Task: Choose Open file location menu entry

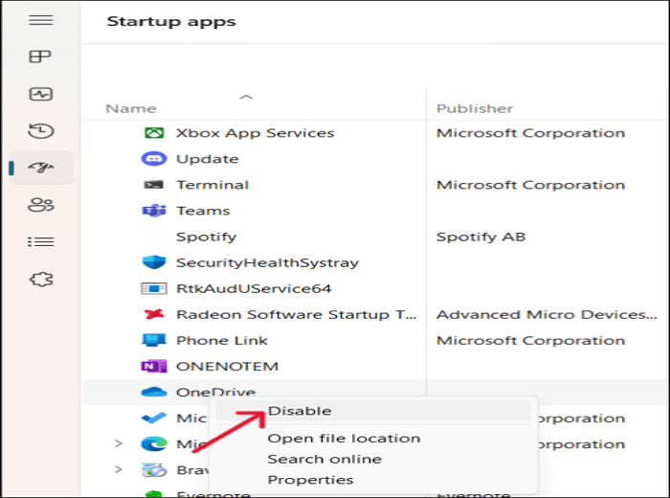Action: [344, 438]
